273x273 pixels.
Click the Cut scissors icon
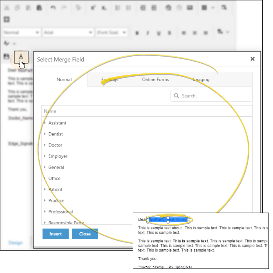(x=7, y=7)
